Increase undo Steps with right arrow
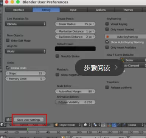Viewport: 146px width, 138px height. click(x=44, y=73)
